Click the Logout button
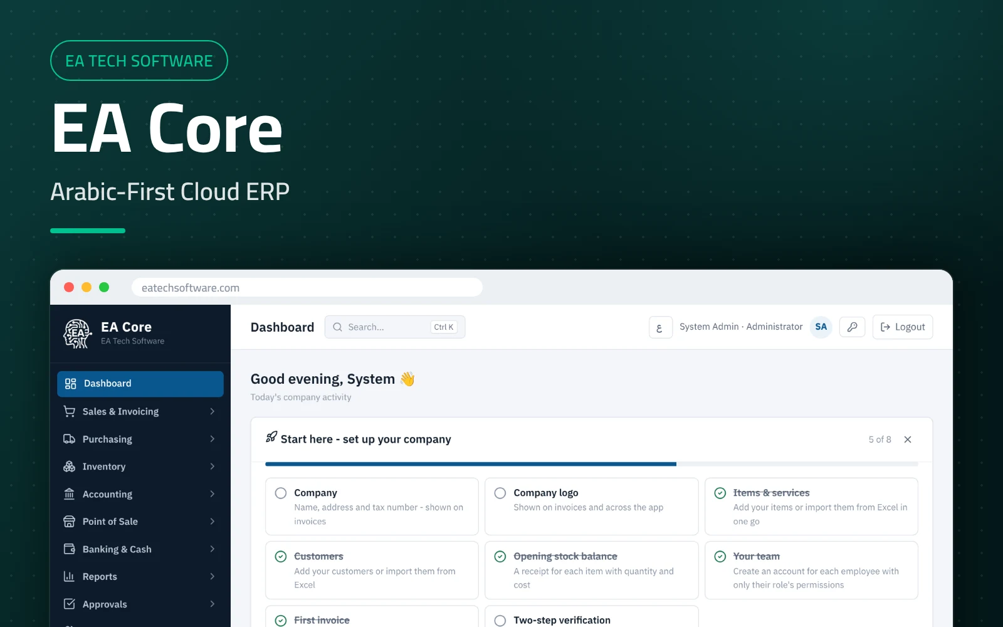Viewport: 1003px width, 627px height. [x=903, y=327]
